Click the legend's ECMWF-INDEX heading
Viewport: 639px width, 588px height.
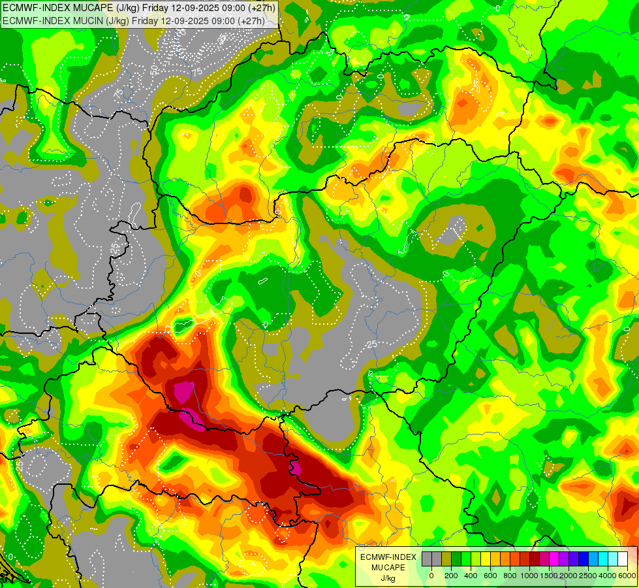pyautogui.click(x=388, y=557)
